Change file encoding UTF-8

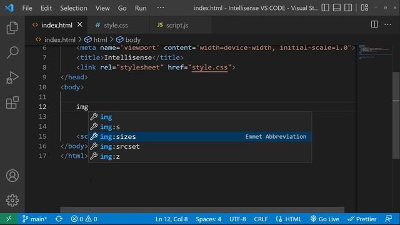(x=237, y=219)
